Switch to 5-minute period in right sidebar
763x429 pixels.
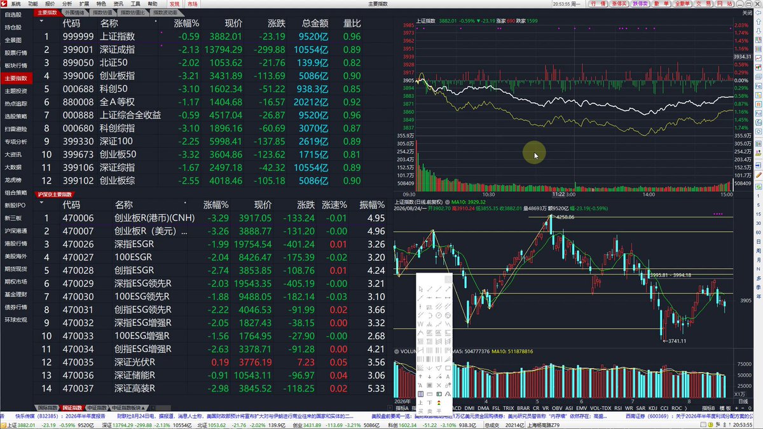pos(758,205)
